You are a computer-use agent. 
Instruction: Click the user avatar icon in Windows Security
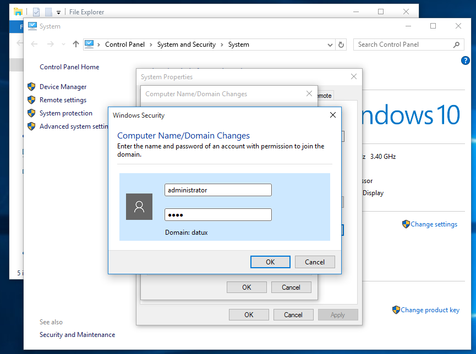[x=139, y=207]
